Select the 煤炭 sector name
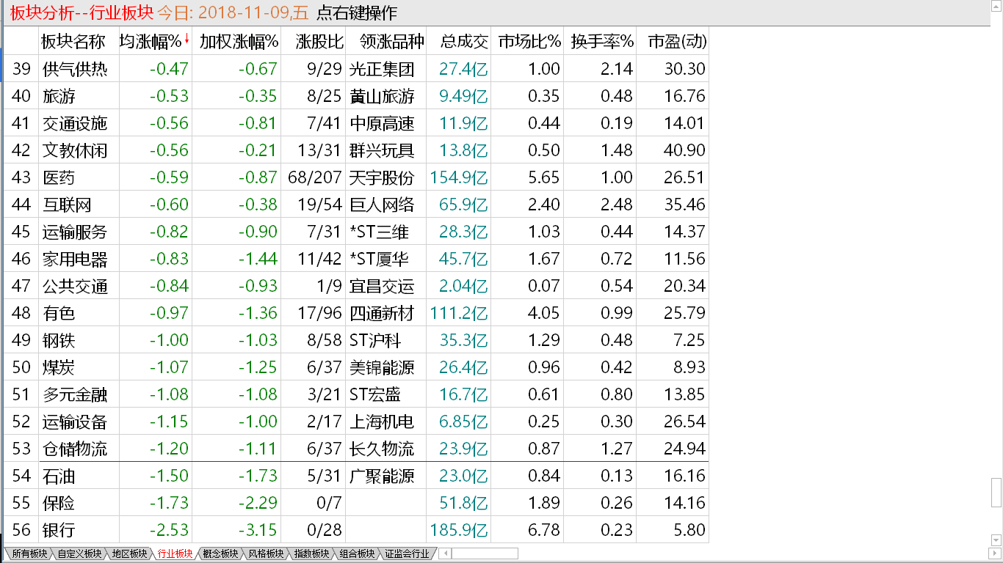The height and width of the screenshot is (563, 1003). [x=59, y=367]
